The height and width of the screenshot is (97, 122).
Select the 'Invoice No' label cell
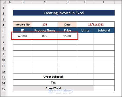tap(22, 25)
